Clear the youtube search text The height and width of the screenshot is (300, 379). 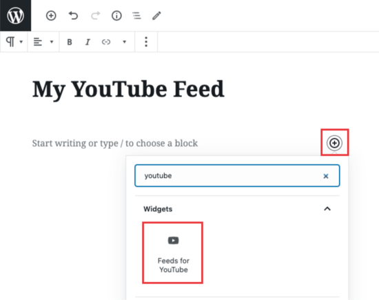(x=326, y=176)
